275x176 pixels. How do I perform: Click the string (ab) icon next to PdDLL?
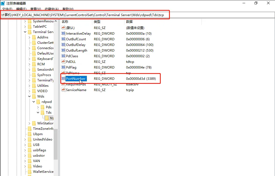[63, 62]
